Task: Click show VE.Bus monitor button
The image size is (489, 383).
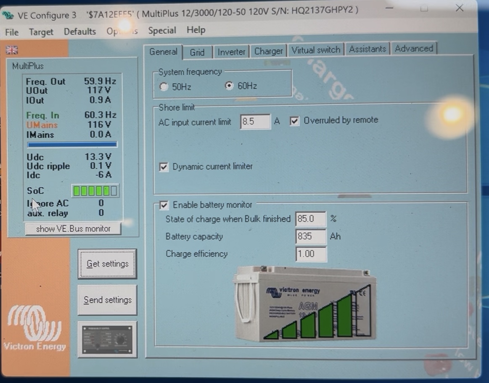Action: [x=73, y=229]
